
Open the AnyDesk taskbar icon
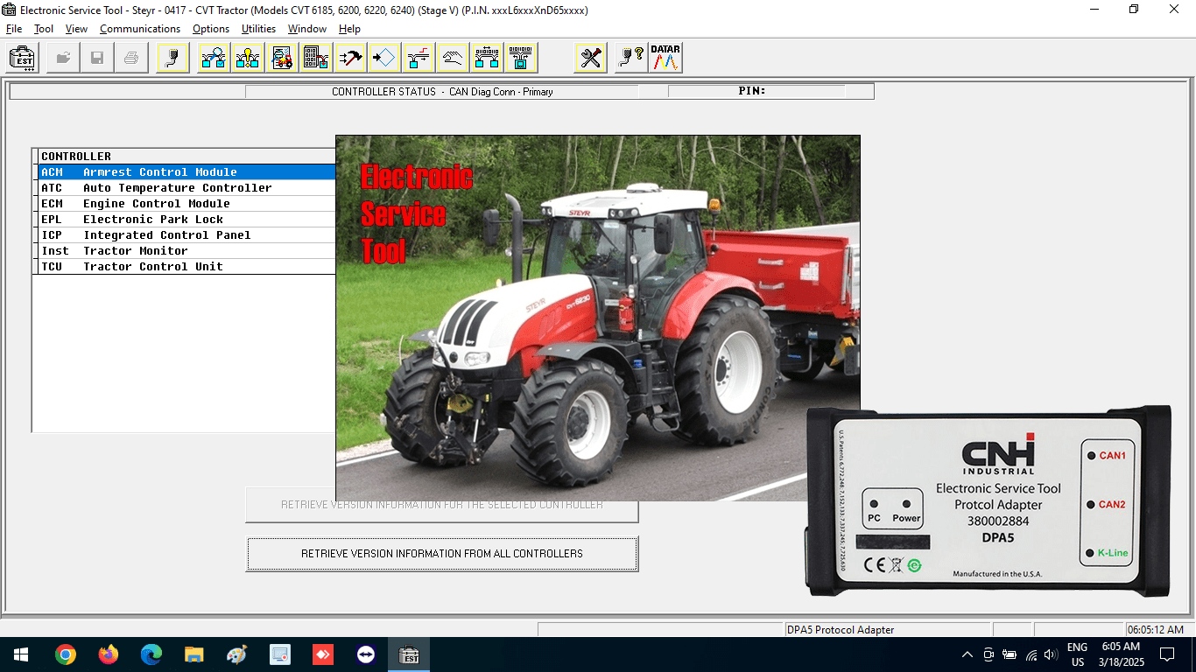(x=323, y=654)
